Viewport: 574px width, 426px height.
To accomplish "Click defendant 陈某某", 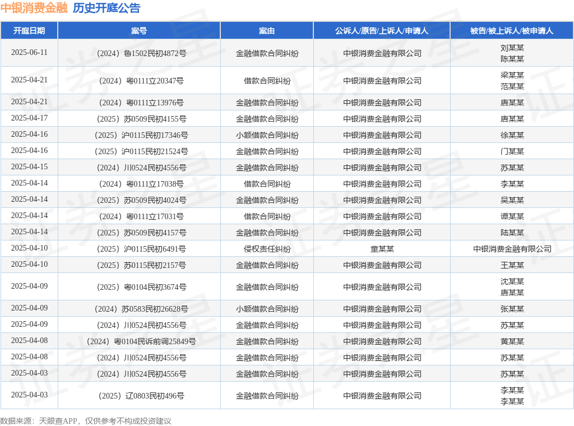I will point(512,59).
